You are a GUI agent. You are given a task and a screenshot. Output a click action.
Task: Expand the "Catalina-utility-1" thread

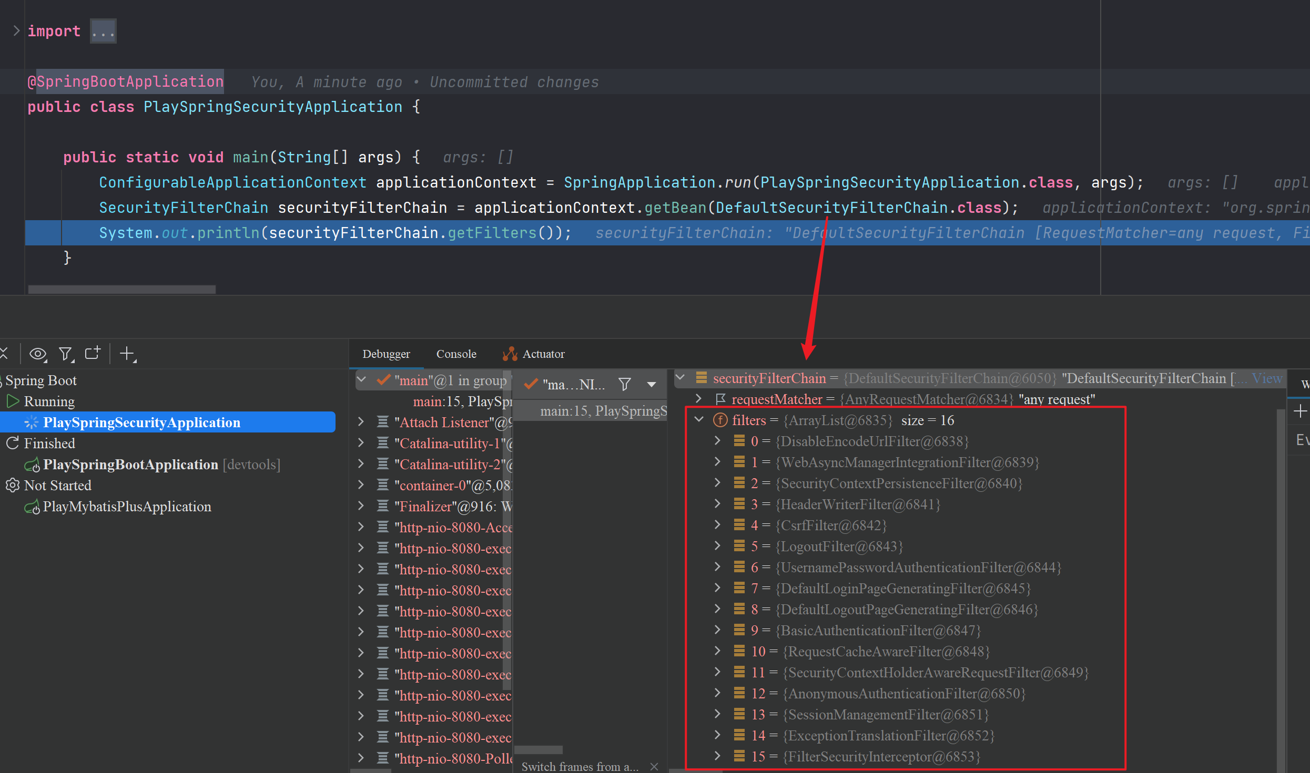coord(361,443)
